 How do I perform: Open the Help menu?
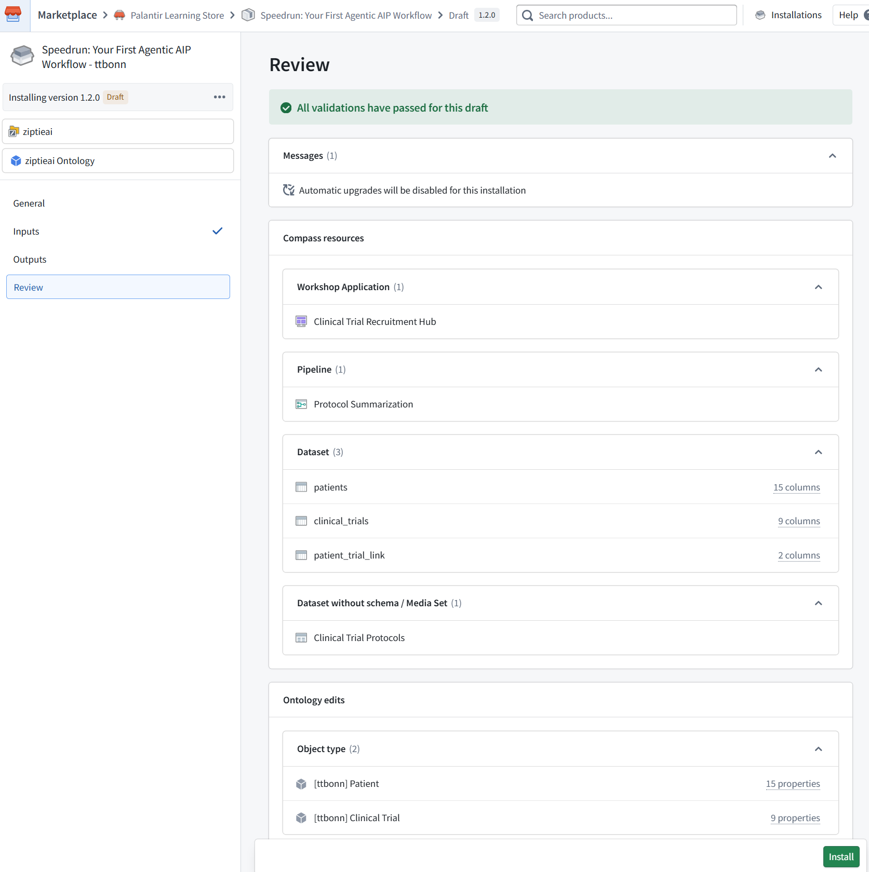tap(851, 15)
